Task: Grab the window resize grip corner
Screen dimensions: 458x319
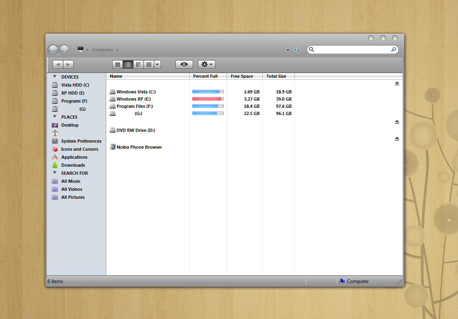Action: (x=399, y=282)
